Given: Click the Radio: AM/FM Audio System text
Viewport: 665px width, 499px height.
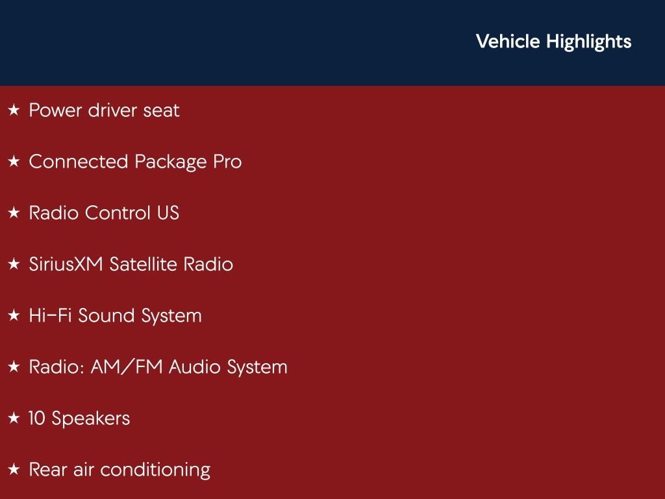Looking at the screenshot, I should tap(158, 367).
